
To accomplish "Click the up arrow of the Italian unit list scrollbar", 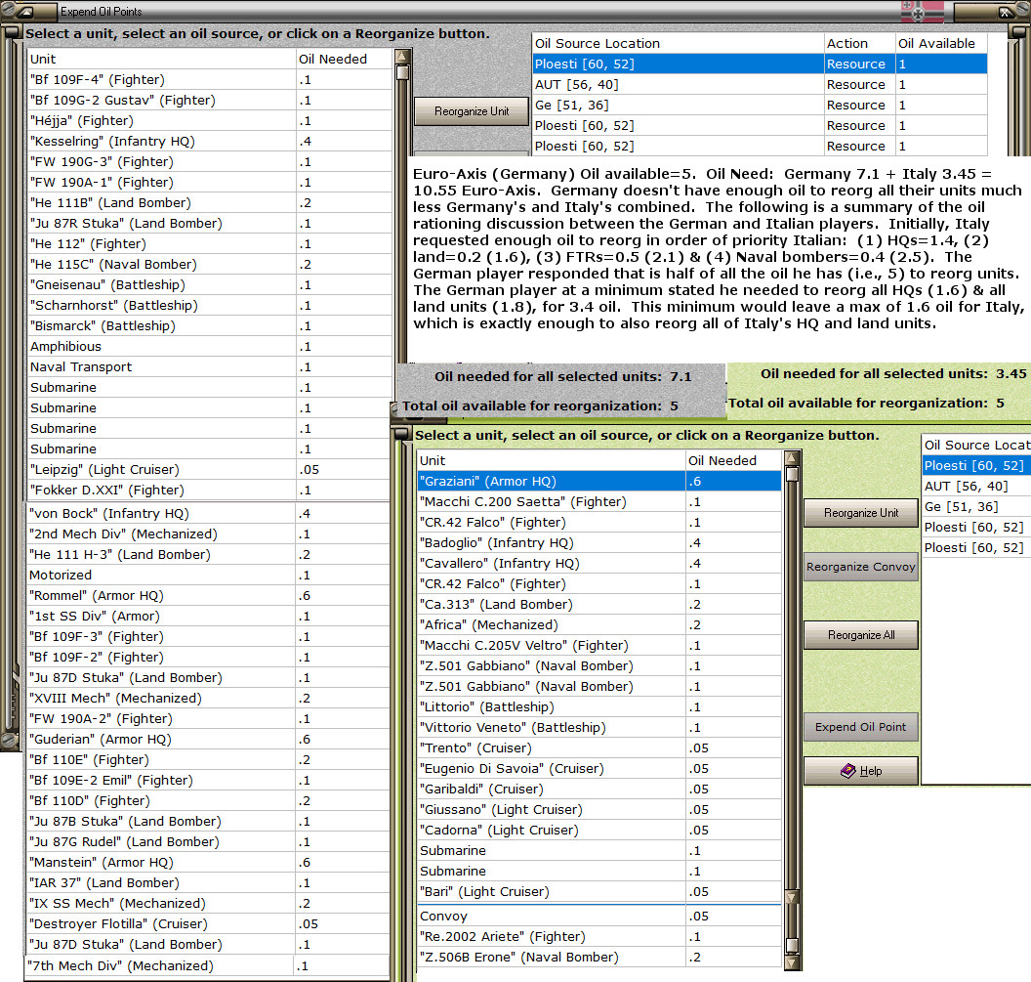I will pos(792,458).
